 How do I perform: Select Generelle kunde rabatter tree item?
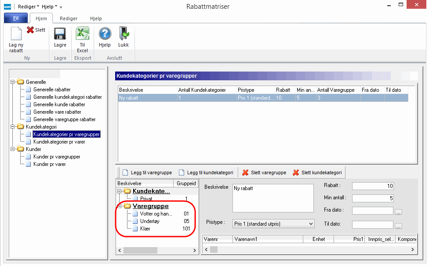59,104
